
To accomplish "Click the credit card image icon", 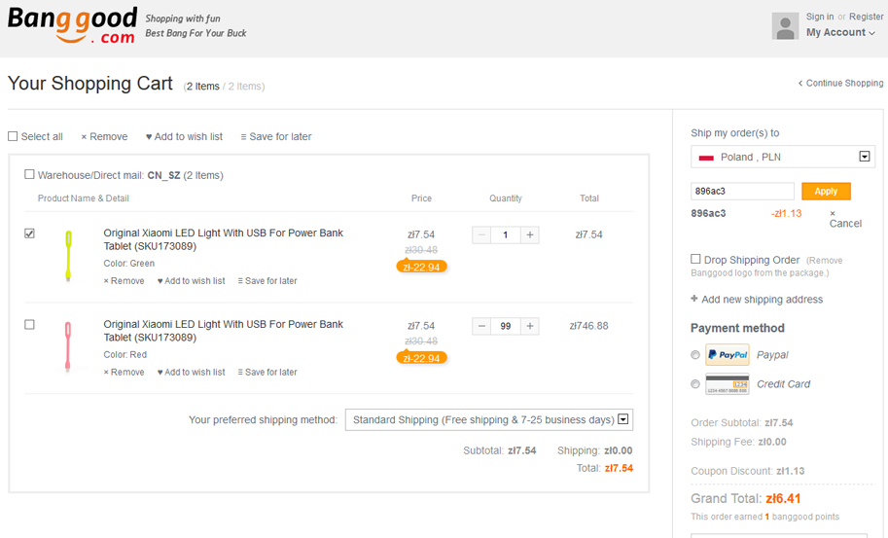I will point(728,384).
